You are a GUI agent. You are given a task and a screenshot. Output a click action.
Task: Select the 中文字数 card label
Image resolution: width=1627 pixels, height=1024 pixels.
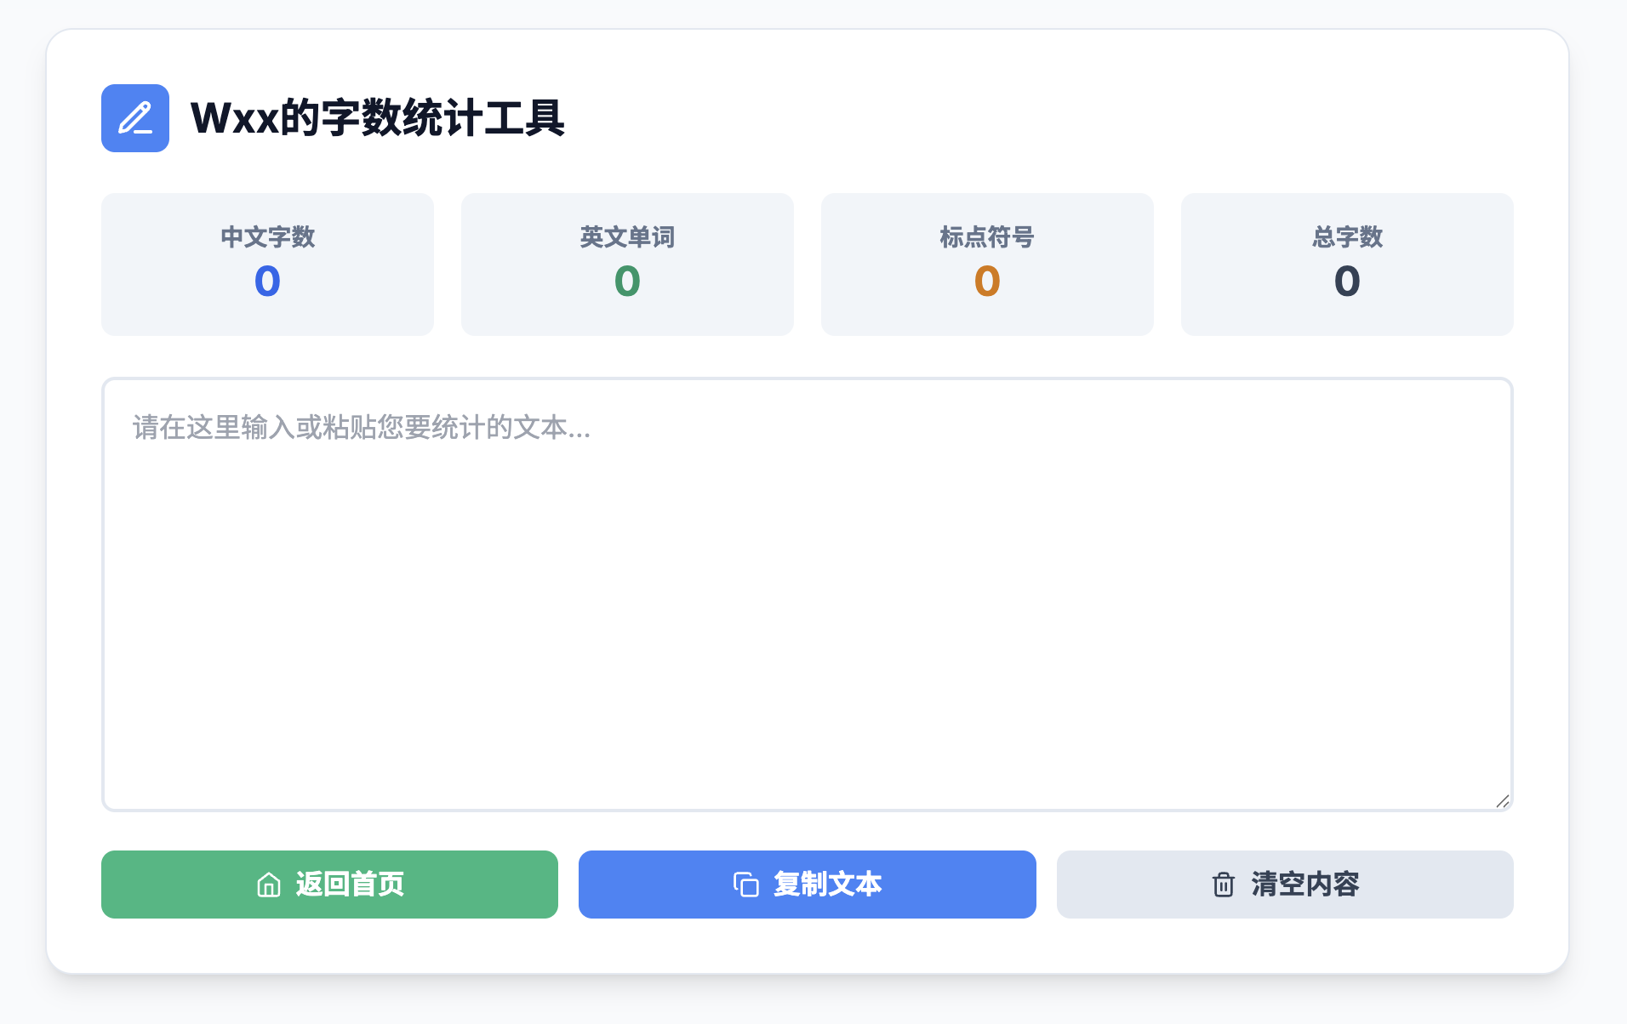[x=268, y=236]
